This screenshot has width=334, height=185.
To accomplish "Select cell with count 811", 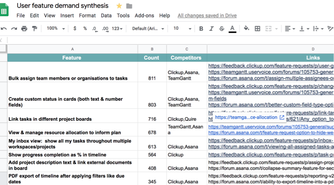I will (x=152, y=72).
